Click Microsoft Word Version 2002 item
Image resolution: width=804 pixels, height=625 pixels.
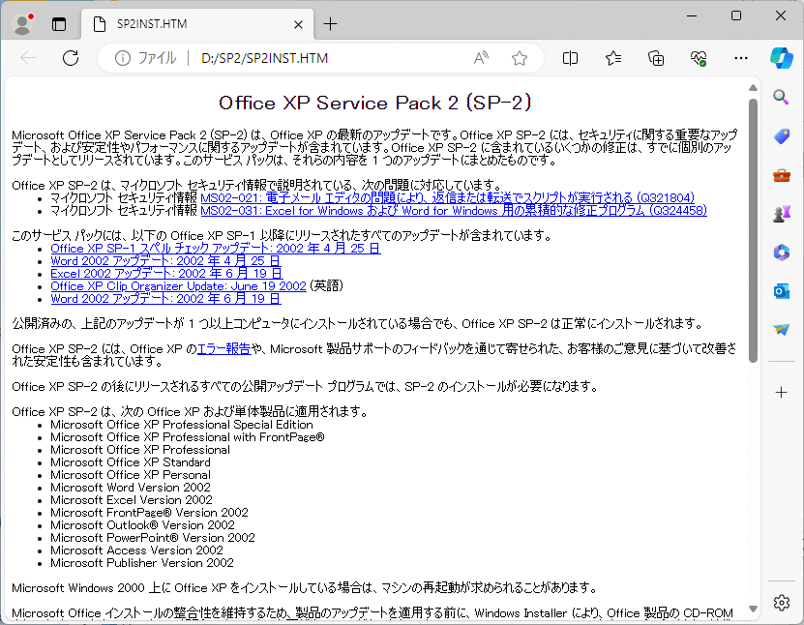(x=131, y=488)
